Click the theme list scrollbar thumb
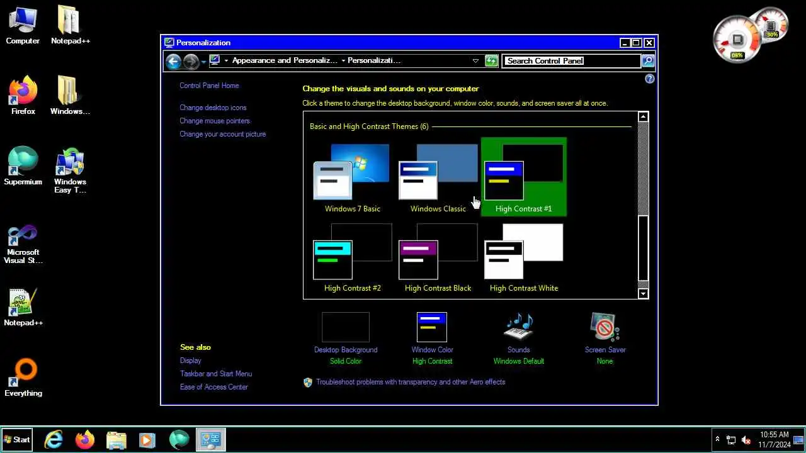The width and height of the screenshot is (806, 453). coord(643,249)
